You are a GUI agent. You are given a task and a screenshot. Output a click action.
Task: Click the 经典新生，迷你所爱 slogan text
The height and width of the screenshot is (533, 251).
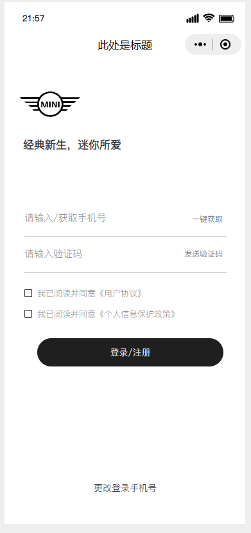72,145
